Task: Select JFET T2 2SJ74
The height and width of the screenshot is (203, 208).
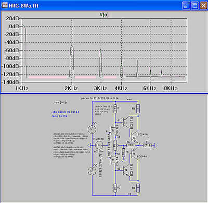Action: pos(113,159)
